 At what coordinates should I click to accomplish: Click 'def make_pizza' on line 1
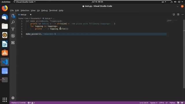34,21
